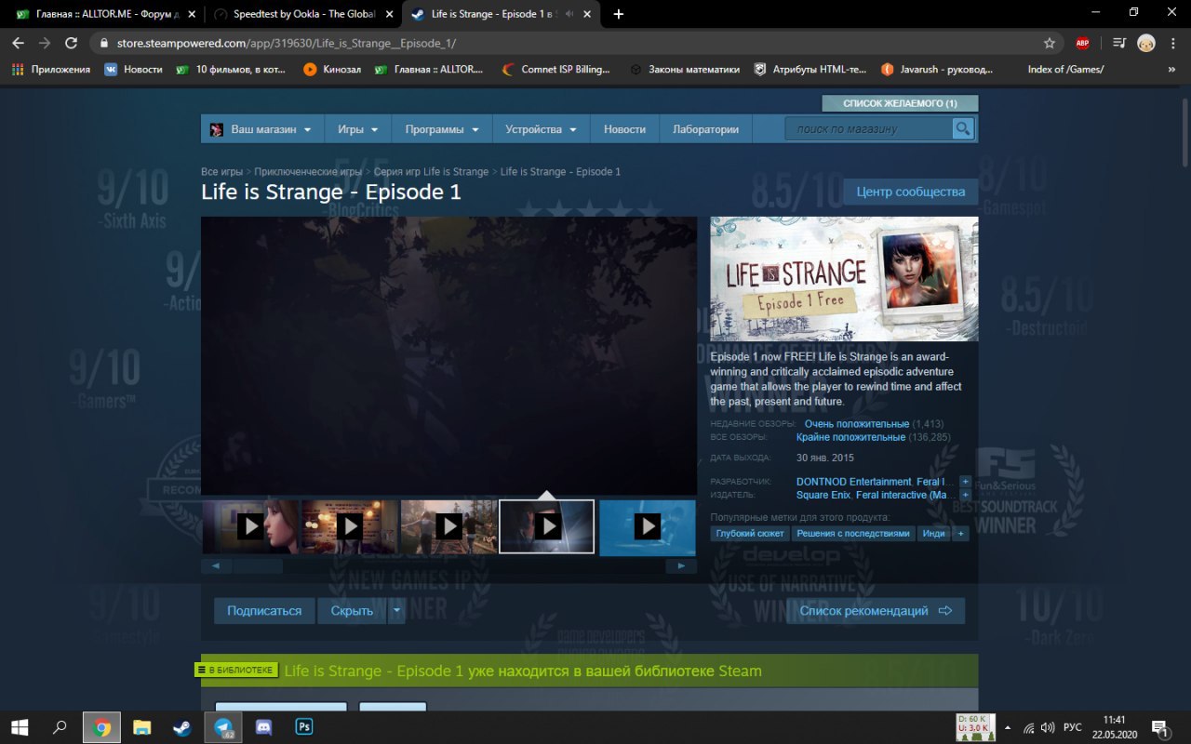This screenshot has height=744, width=1191.
Task: Click the Приключенческие игры breadcrumb link
Action: tap(308, 172)
